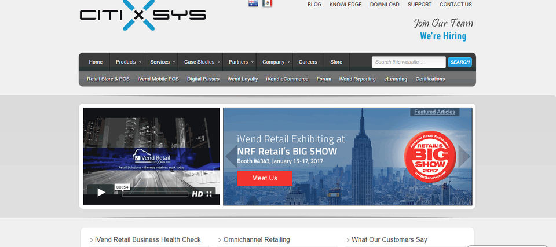Open iVend eCommerce submenu item

tap(287, 79)
